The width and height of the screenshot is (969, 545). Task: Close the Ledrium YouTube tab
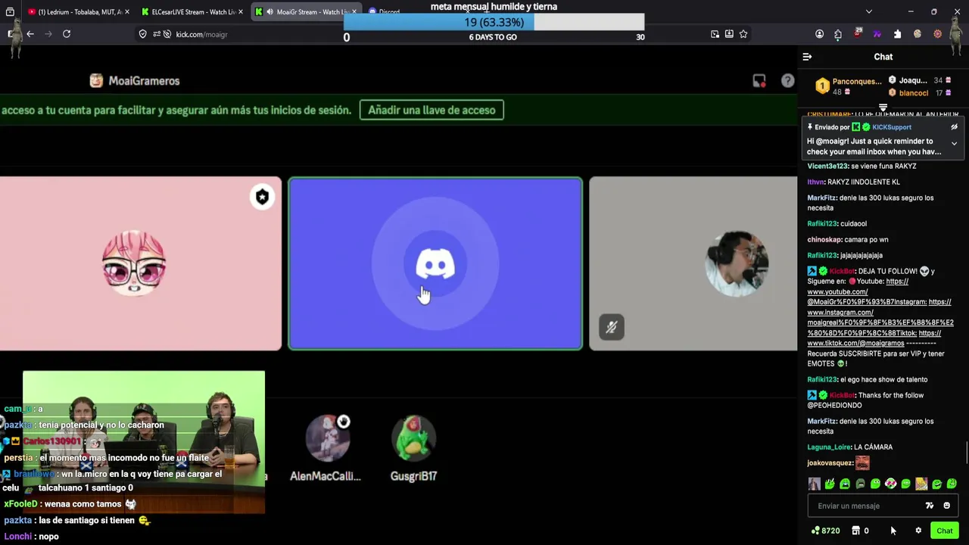click(x=126, y=11)
